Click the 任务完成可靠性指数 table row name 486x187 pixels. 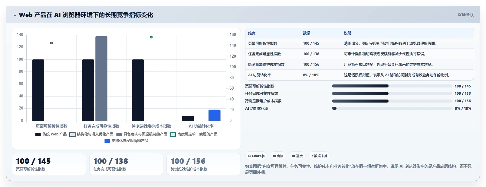pos(264,54)
